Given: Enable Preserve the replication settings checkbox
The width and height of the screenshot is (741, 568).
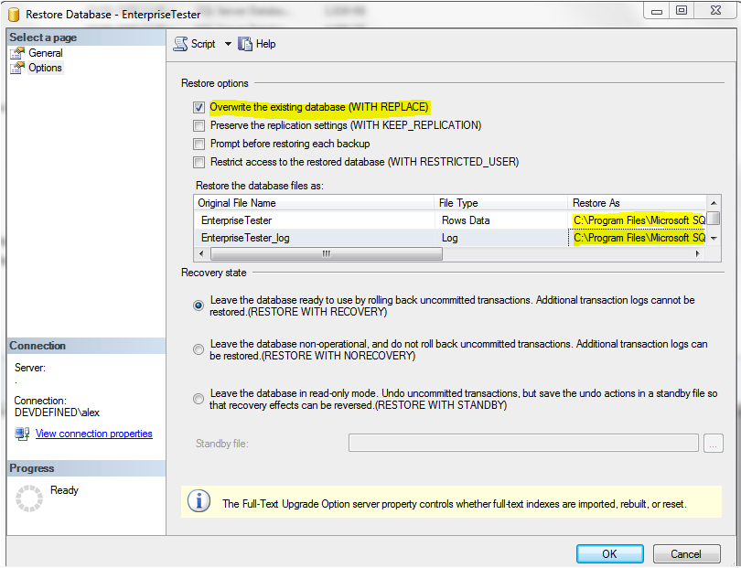Looking at the screenshot, I should coord(199,125).
